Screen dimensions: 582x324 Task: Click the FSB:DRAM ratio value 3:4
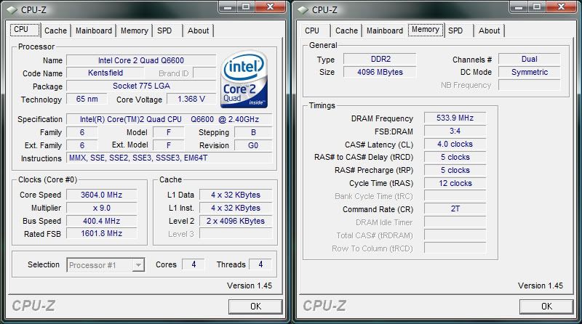coord(455,131)
